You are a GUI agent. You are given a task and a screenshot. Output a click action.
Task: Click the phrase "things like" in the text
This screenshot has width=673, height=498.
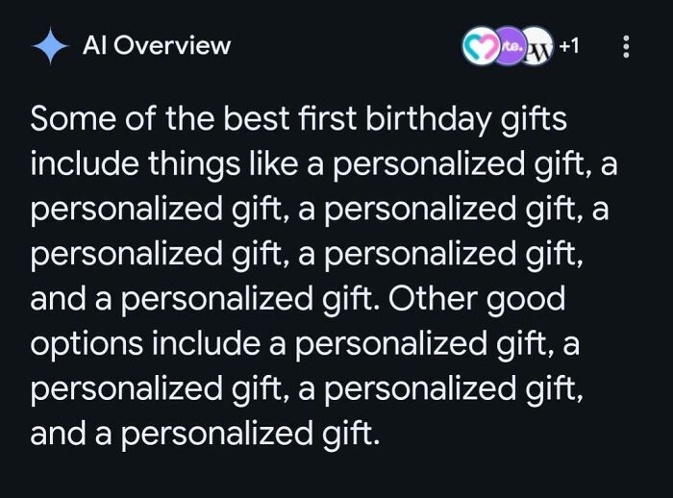(x=233, y=164)
